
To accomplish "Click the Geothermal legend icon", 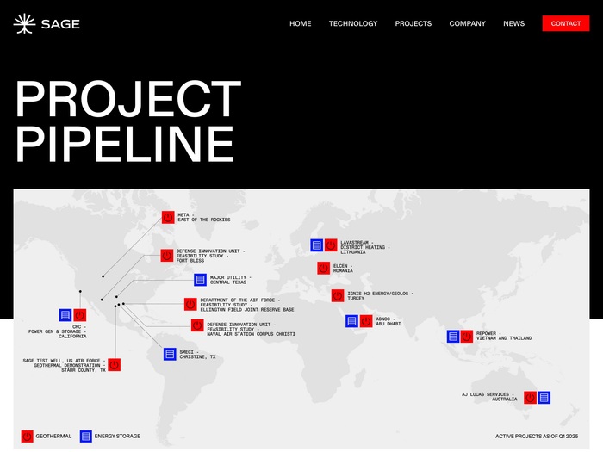I will 27,437.
